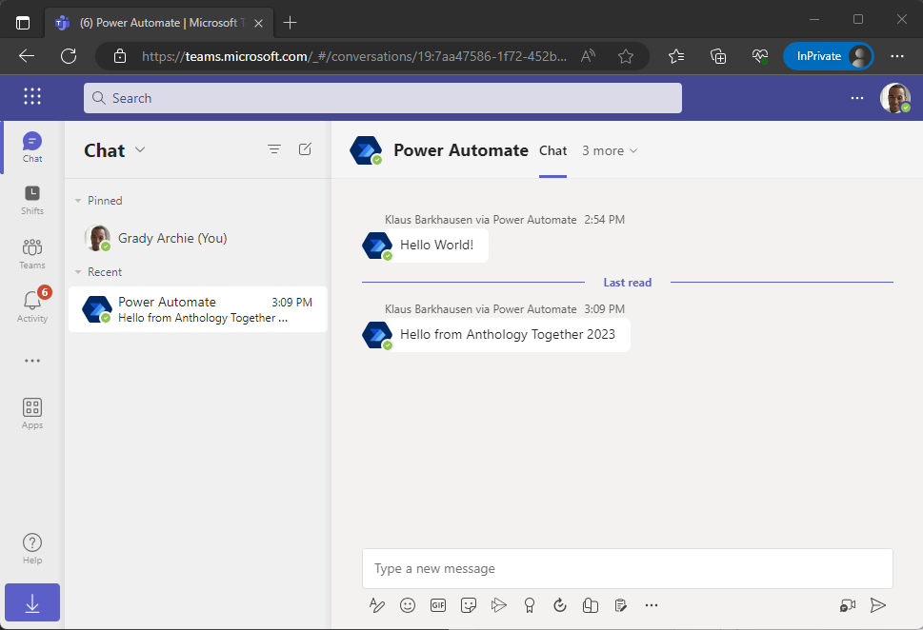Record a video clip
This screenshot has width=923, height=630.
(x=848, y=605)
